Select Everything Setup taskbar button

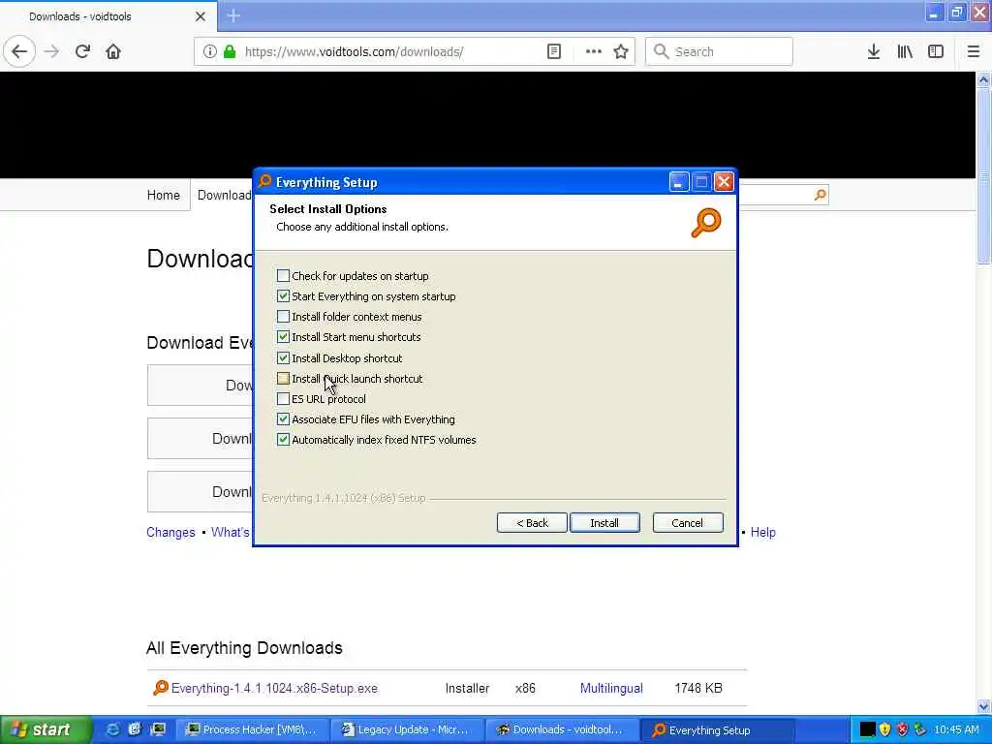point(717,729)
